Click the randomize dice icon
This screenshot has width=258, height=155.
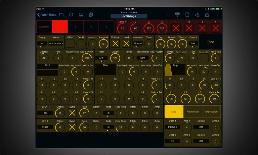197,15
